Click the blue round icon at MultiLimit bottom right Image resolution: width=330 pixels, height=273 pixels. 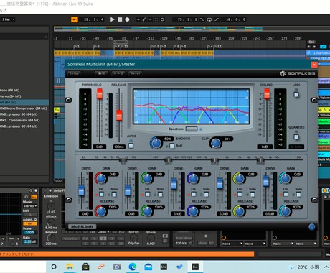pos(311,226)
